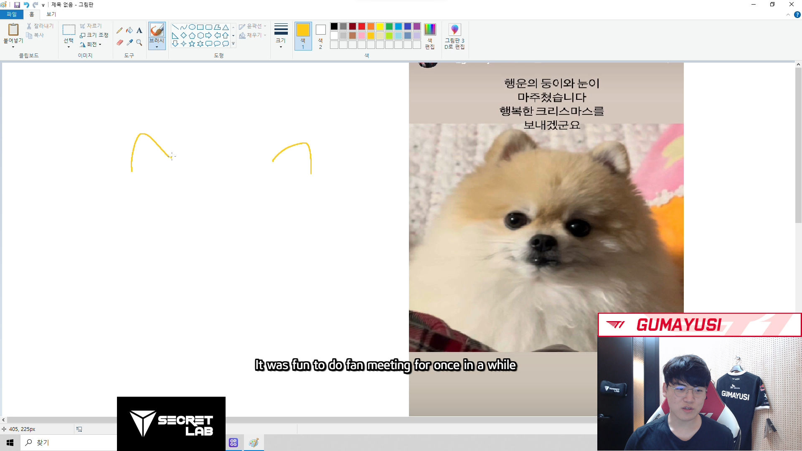Screen dimensions: 802x451
Task: Click the Resize (크기 조정) button
Action: coord(94,35)
